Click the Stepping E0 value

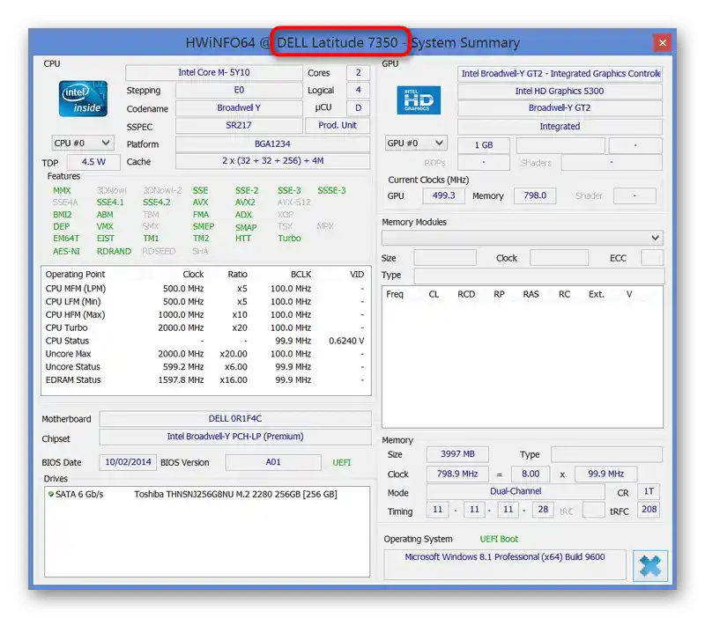[x=239, y=91]
